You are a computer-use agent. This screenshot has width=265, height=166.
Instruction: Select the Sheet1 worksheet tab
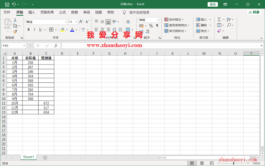[28, 157]
